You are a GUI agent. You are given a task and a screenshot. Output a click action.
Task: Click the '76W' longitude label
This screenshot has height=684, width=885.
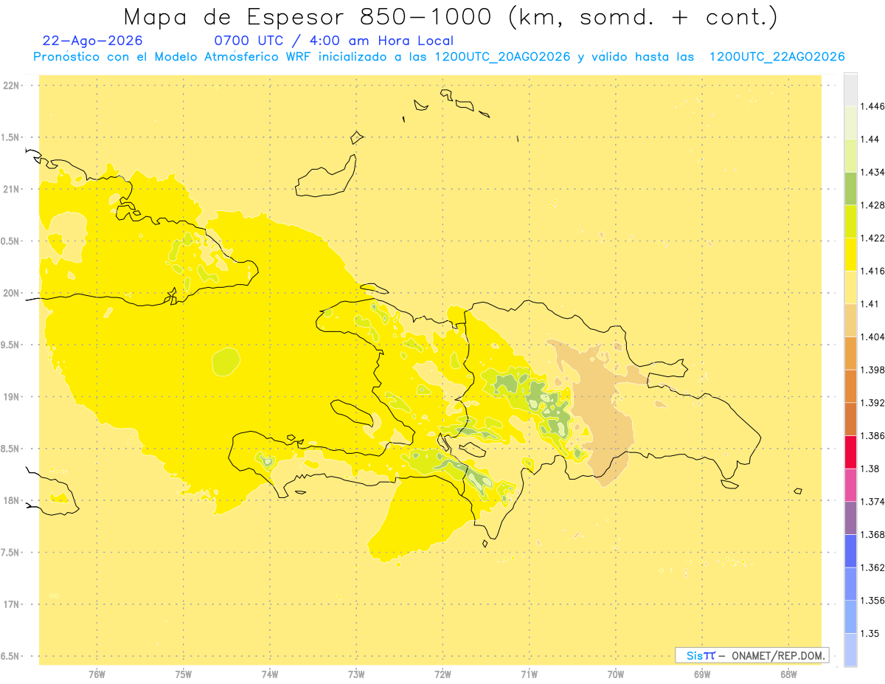[x=97, y=674]
